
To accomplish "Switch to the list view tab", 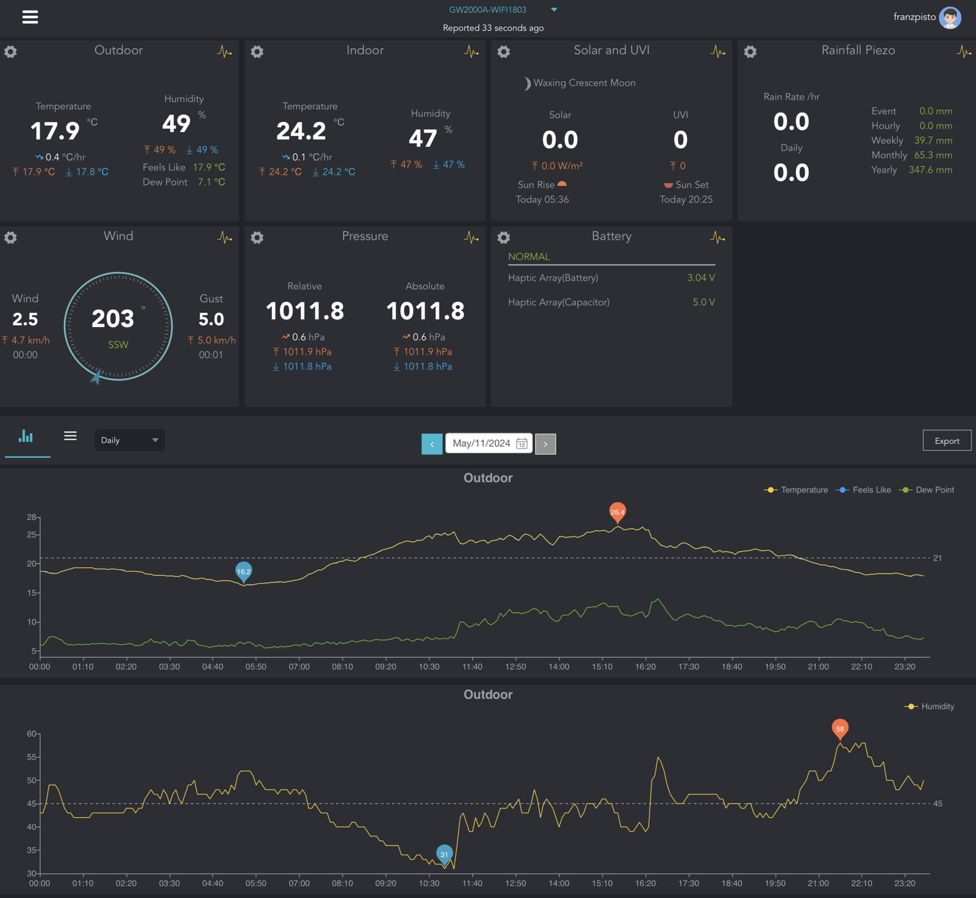I will coord(70,436).
